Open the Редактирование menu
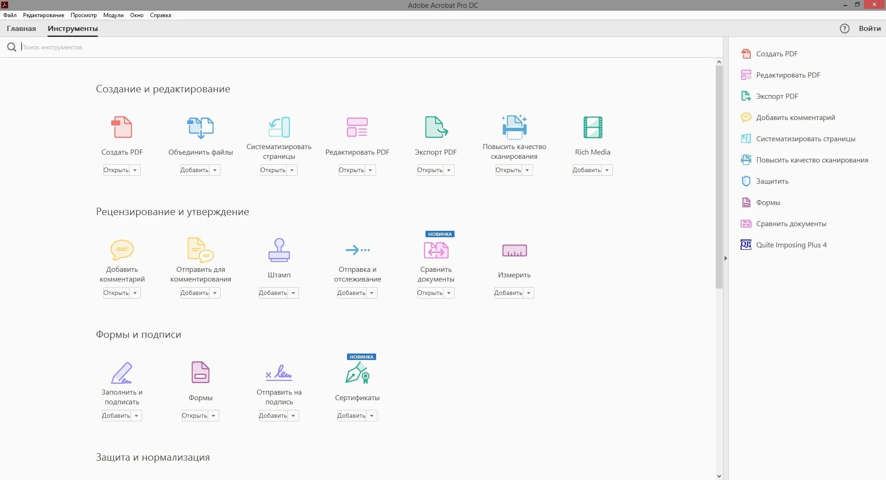The image size is (886, 480). tap(43, 15)
